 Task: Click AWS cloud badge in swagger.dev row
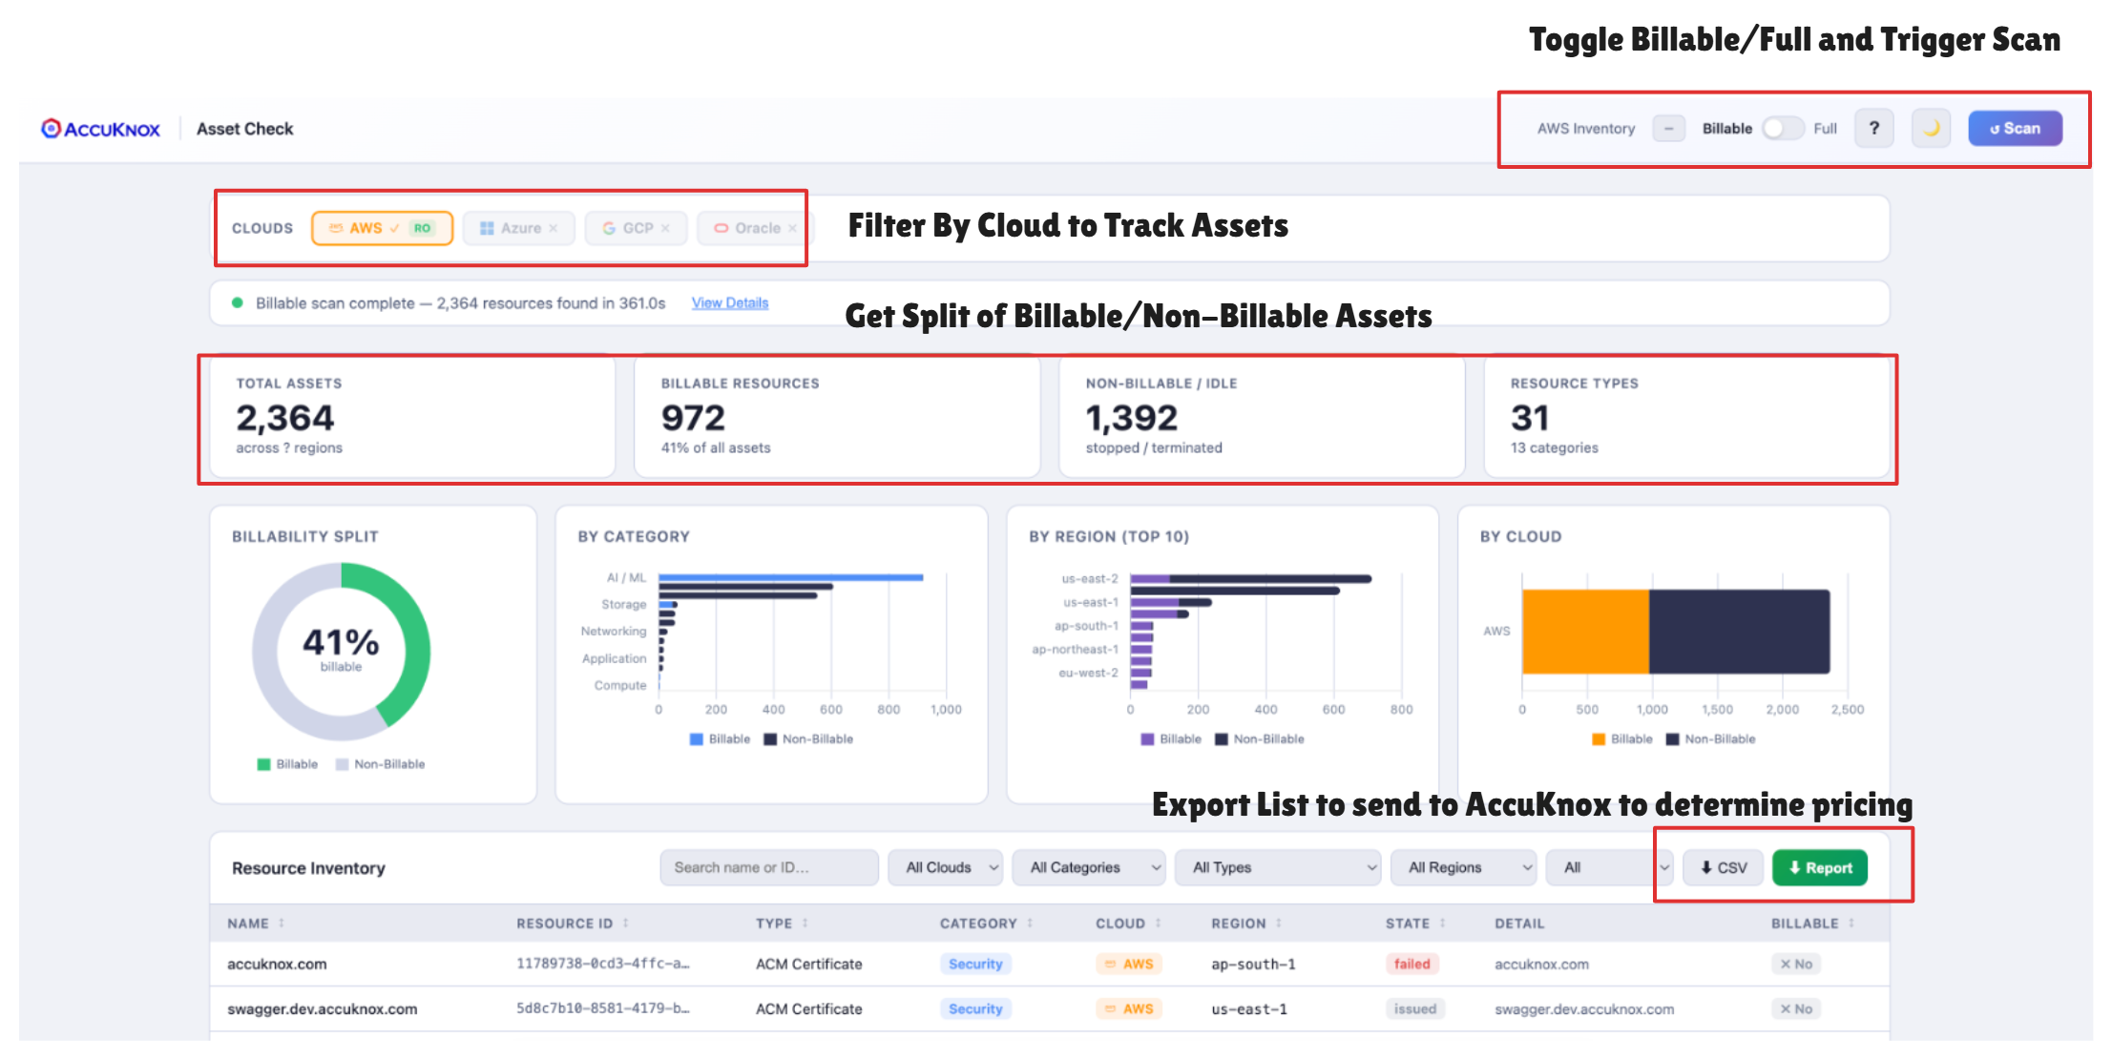(x=1129, y=1008)
